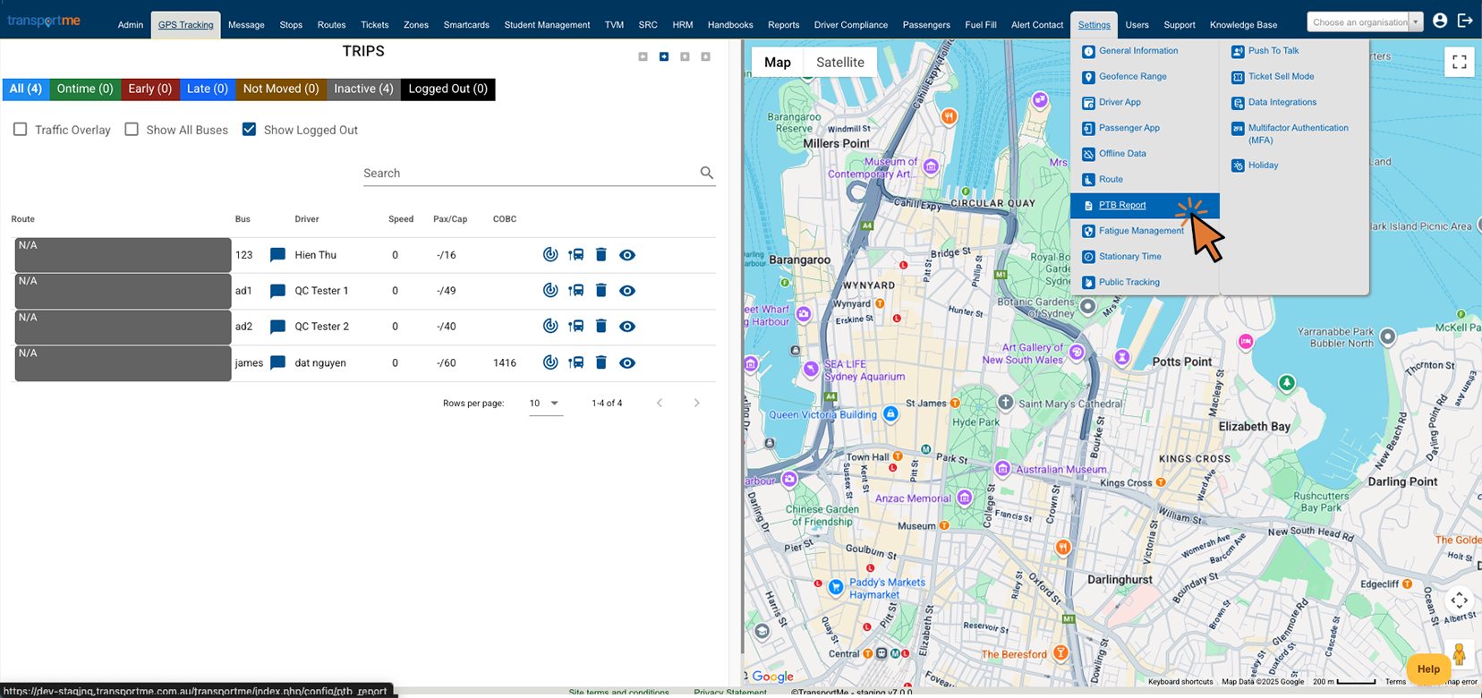This screenshot has width=1482, height=698.
Task: Click replay history icon for bus james
Action: point(550,362)
